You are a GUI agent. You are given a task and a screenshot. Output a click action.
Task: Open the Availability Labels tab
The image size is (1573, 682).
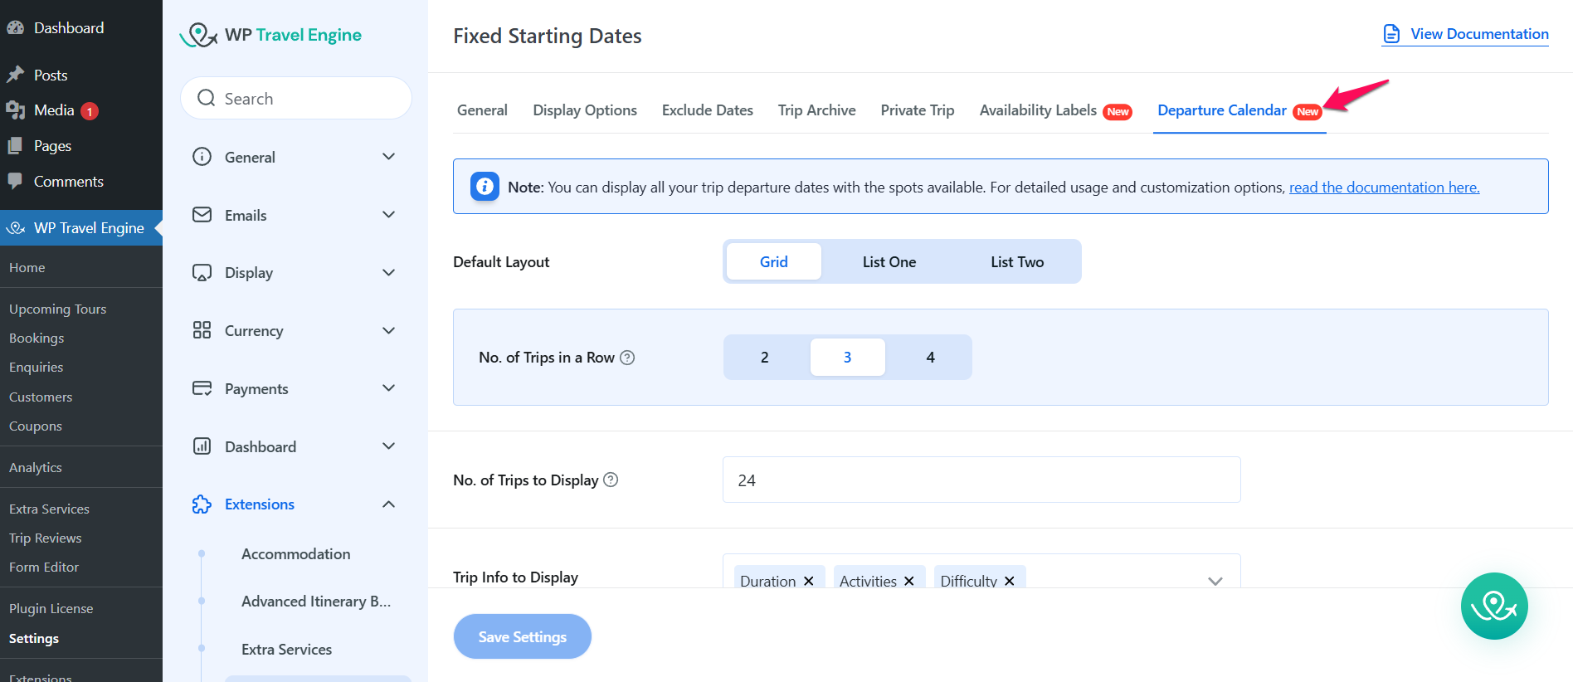1038,110
